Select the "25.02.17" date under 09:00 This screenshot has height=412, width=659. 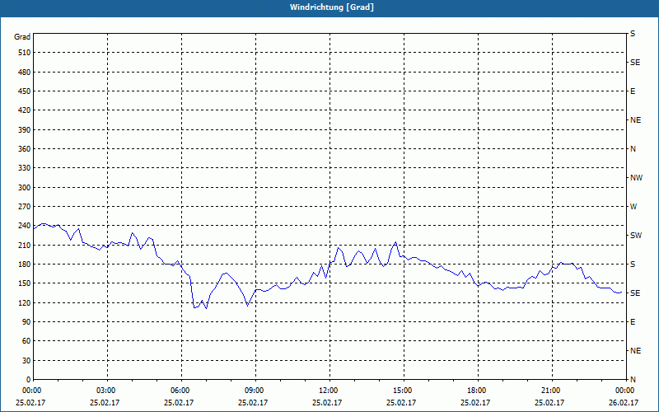click(x=253, y=403)
